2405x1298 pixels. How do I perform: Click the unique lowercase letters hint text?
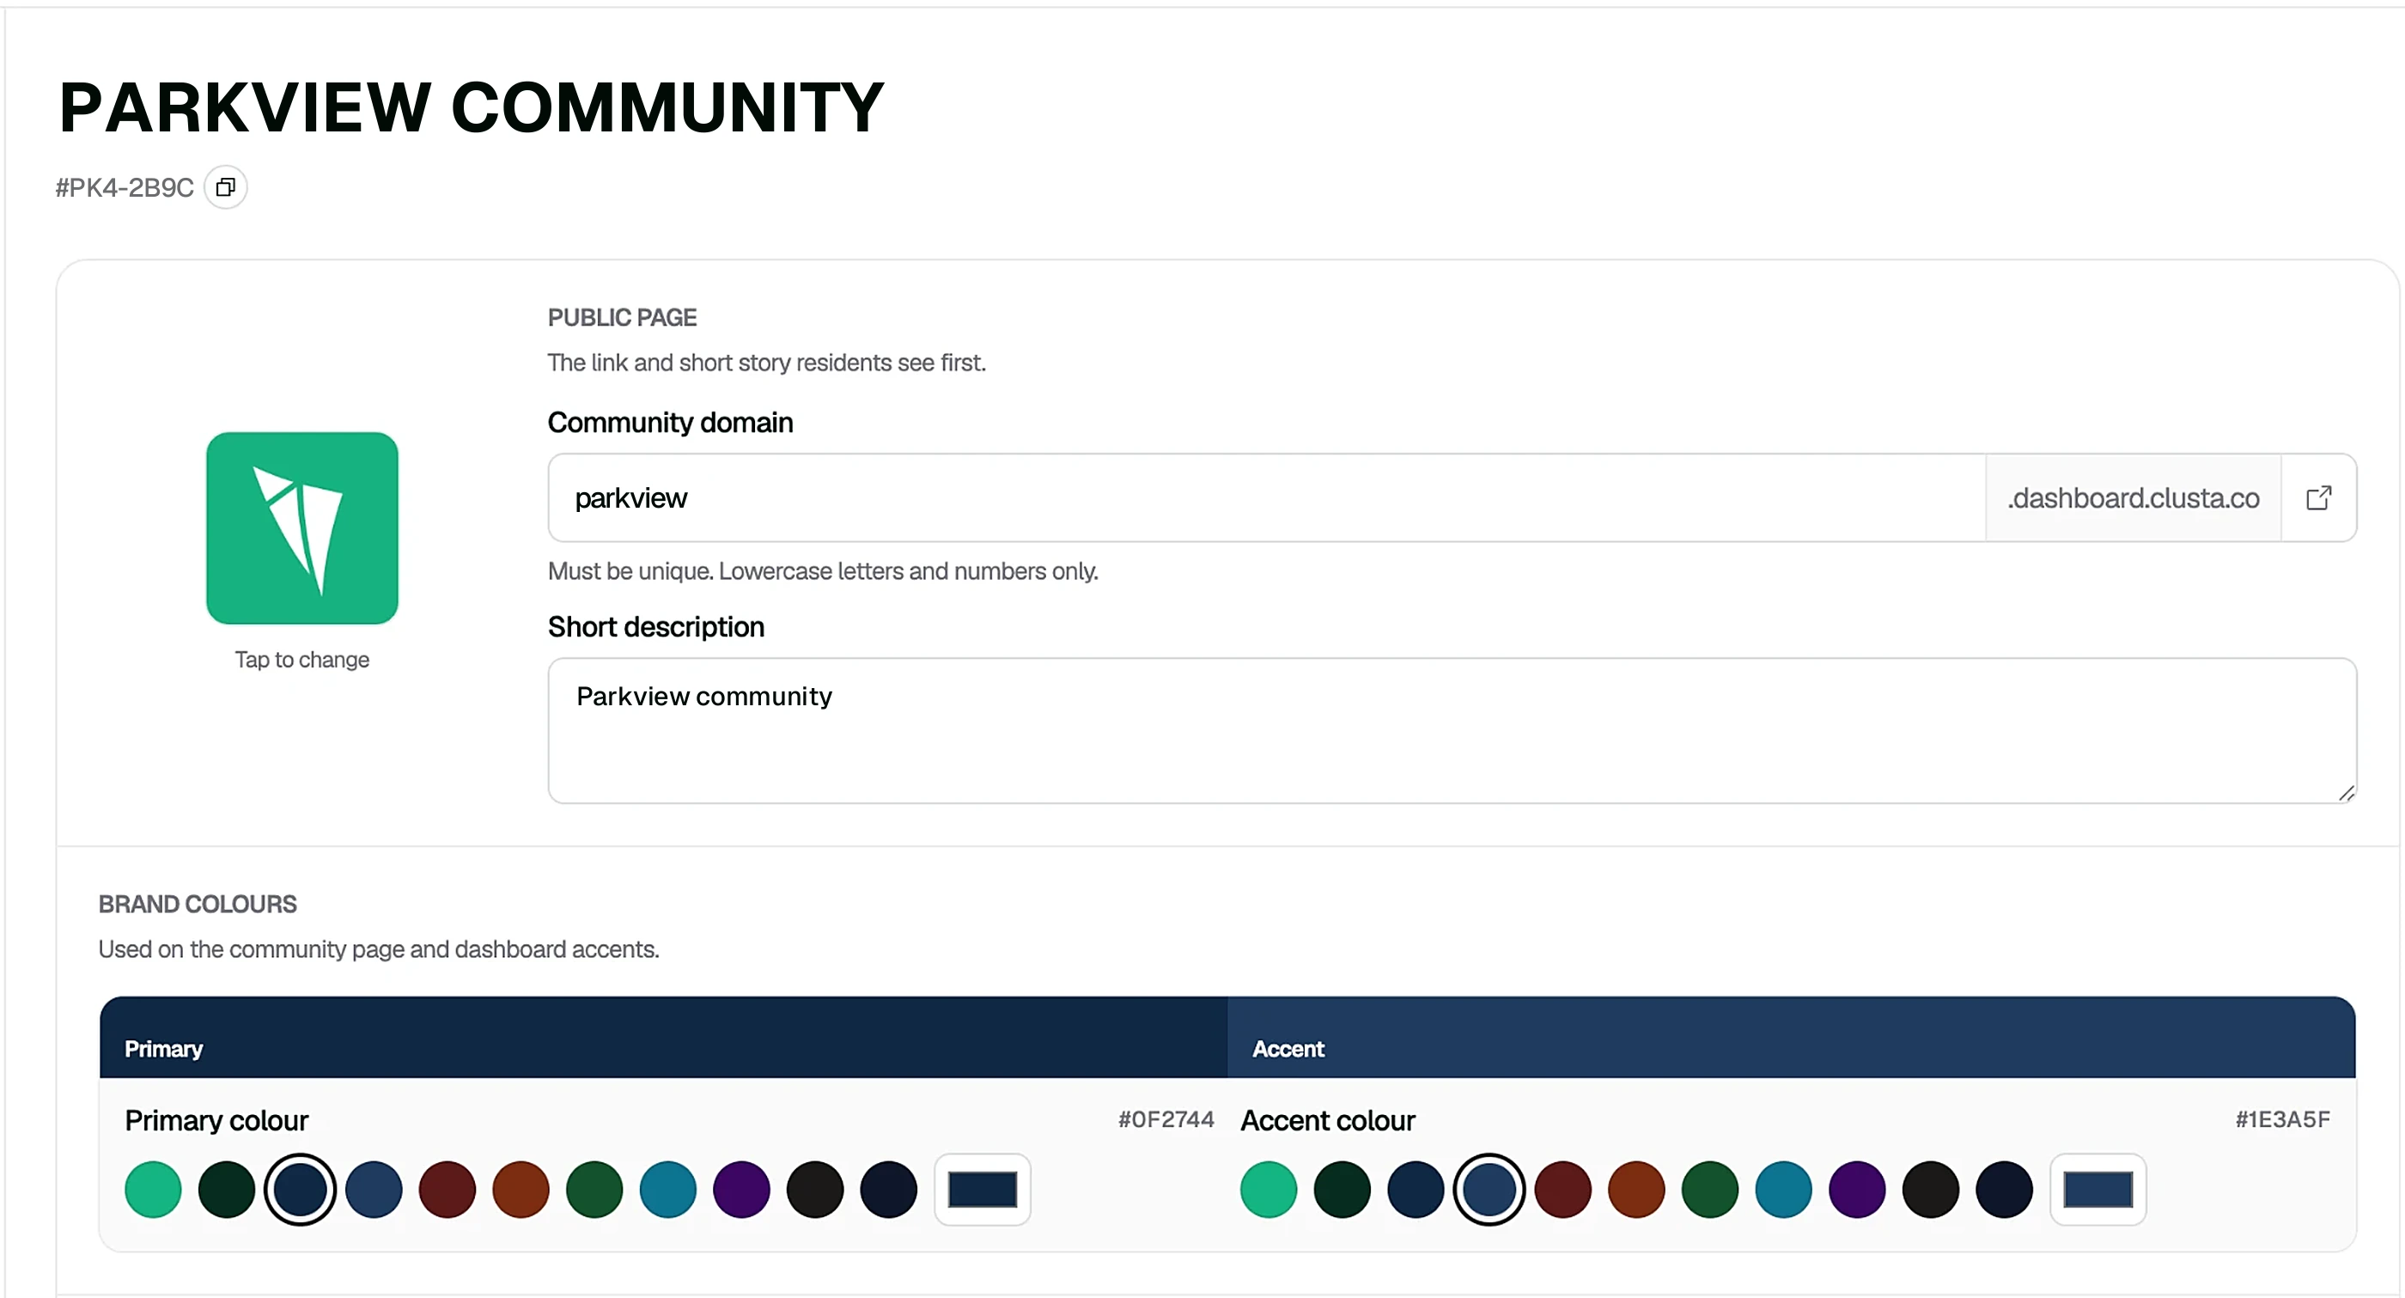(x=823, y=570)
